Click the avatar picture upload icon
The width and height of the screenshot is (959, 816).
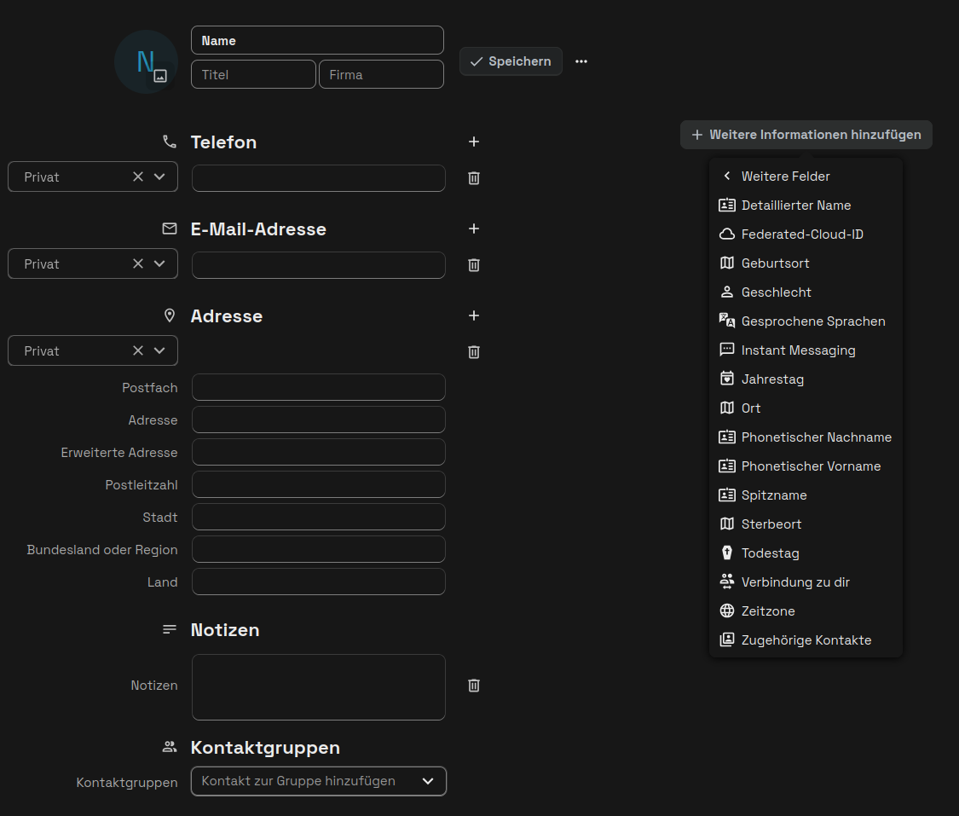click(159, 76)
